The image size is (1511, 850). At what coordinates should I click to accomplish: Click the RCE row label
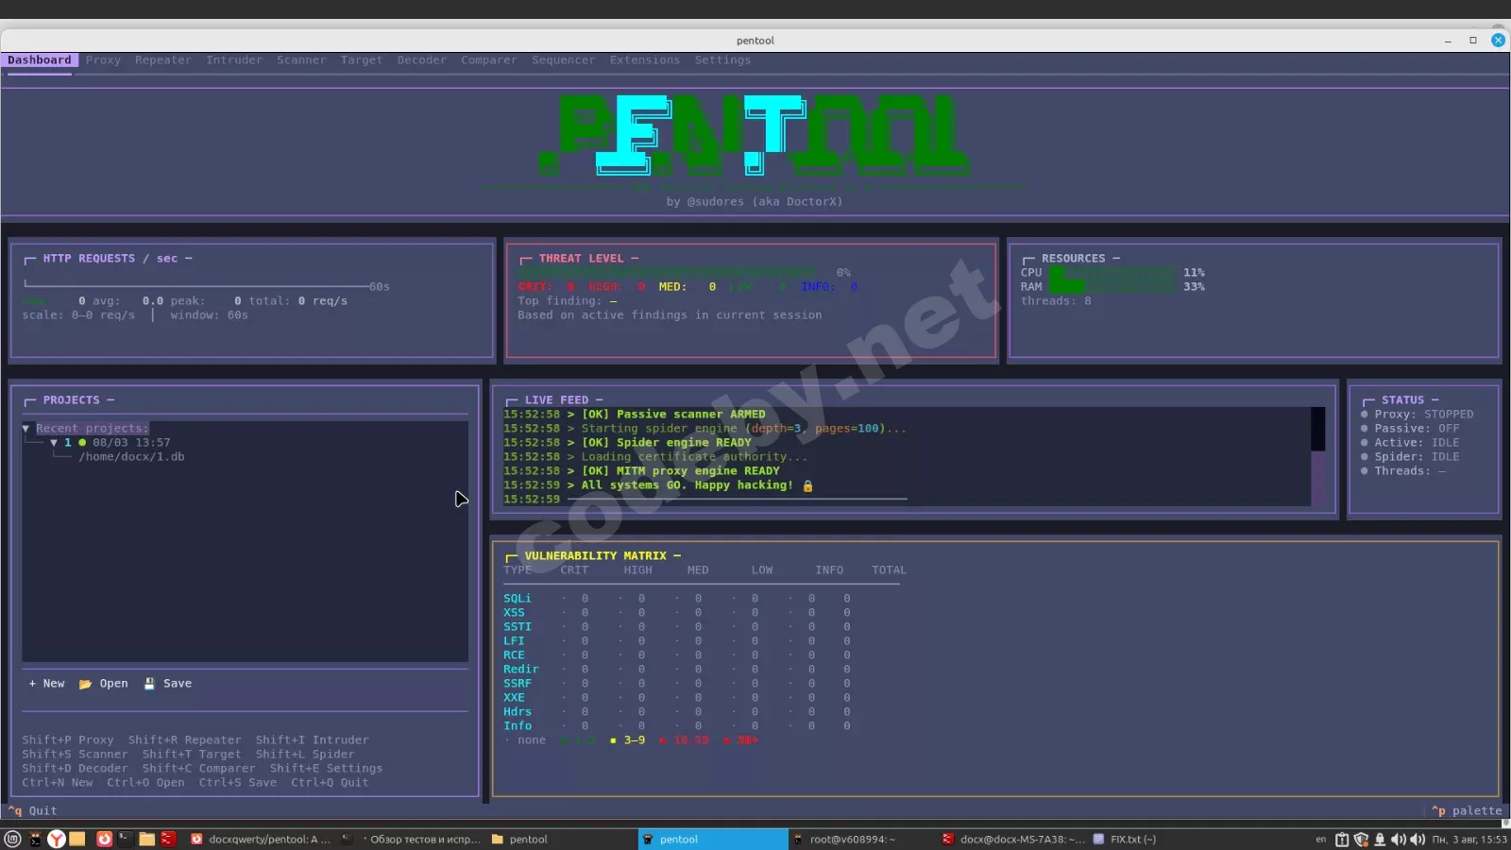[514, 655]
